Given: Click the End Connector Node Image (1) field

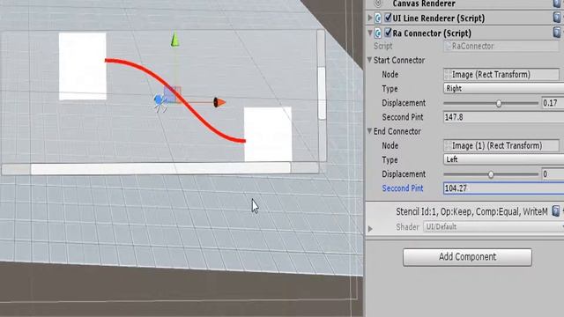Looking at the screenshot, I should [x=501, y=145].
